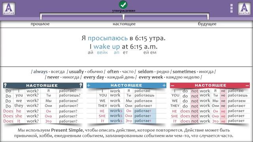Click the 'утверждение' label under the checkmark
This screenshot has height=142, width=253.
pyautogui.click(x=124, y=11)
